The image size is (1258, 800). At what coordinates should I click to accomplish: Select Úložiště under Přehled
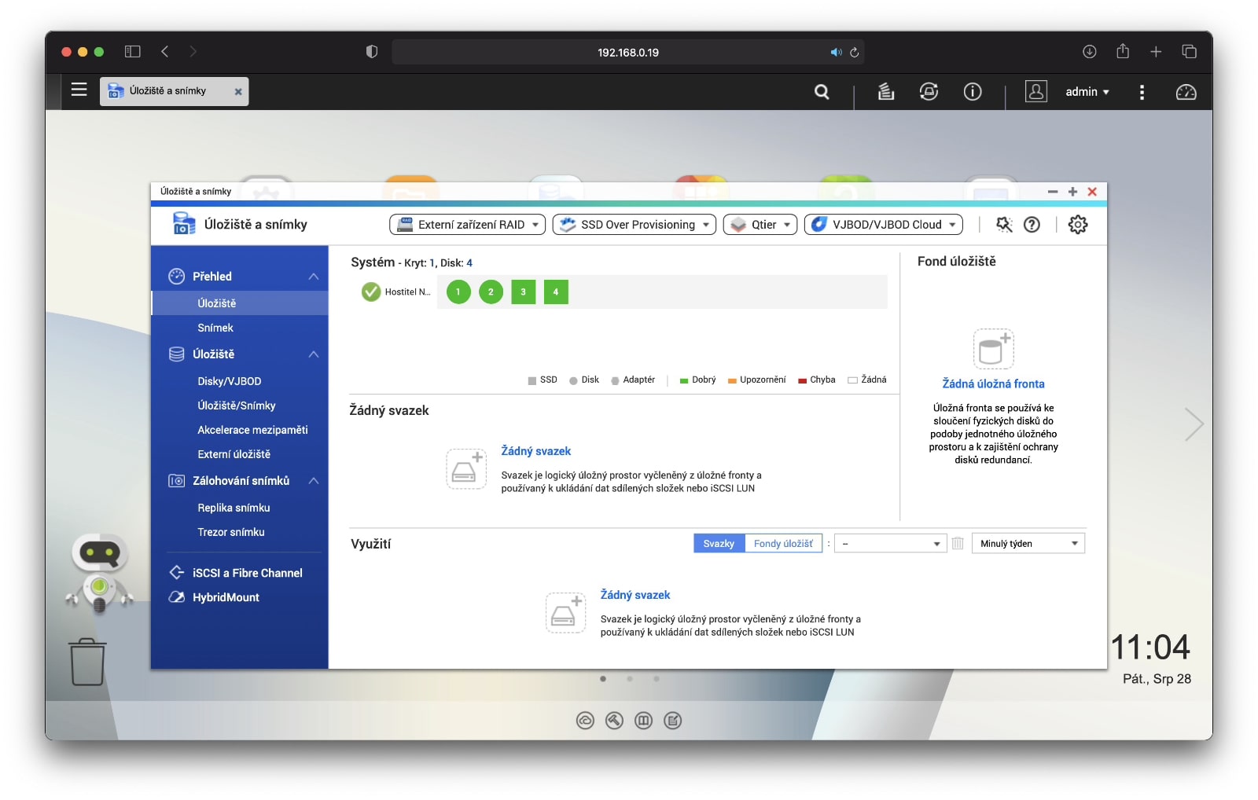tap(240, 303)
